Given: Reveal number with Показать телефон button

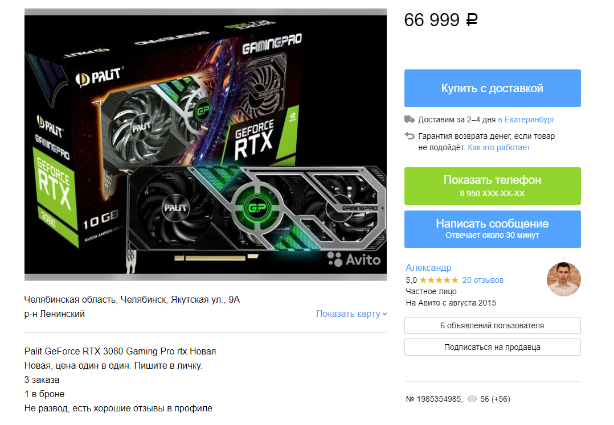Looking at the screenshot, I should click(492, 185).
